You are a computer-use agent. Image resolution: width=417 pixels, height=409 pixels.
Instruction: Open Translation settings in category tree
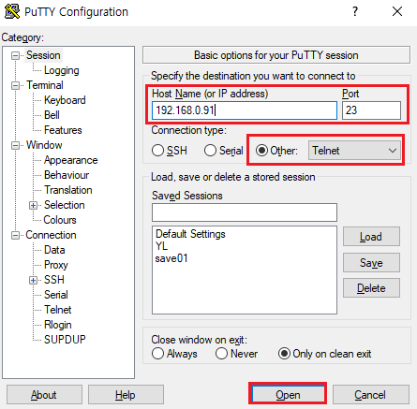click(x=68, y=190)
